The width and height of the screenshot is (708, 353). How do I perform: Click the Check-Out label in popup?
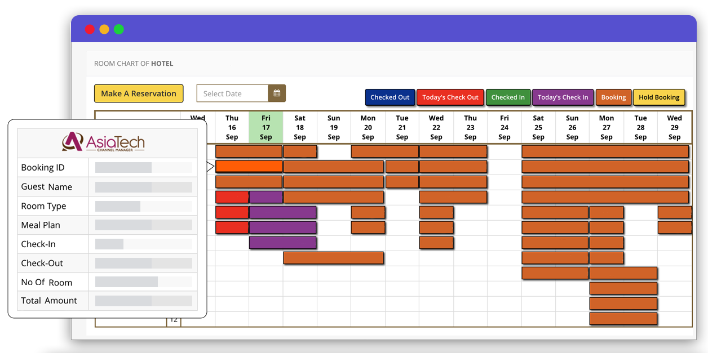coord(42,263)
